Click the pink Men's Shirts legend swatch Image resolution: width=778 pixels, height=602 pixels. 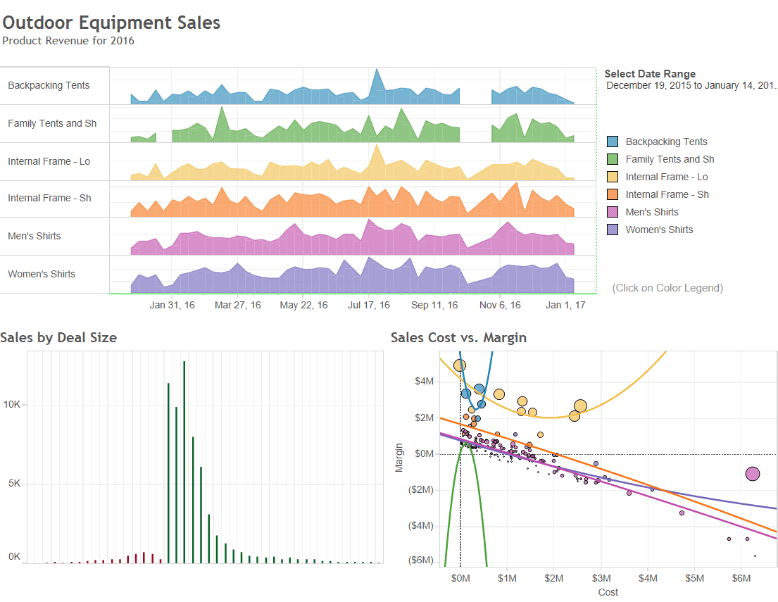[613, 212]
